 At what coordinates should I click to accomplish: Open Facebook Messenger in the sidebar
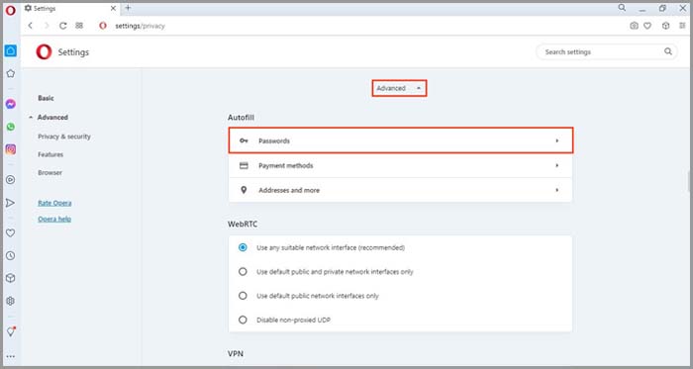tap(11, 104)
